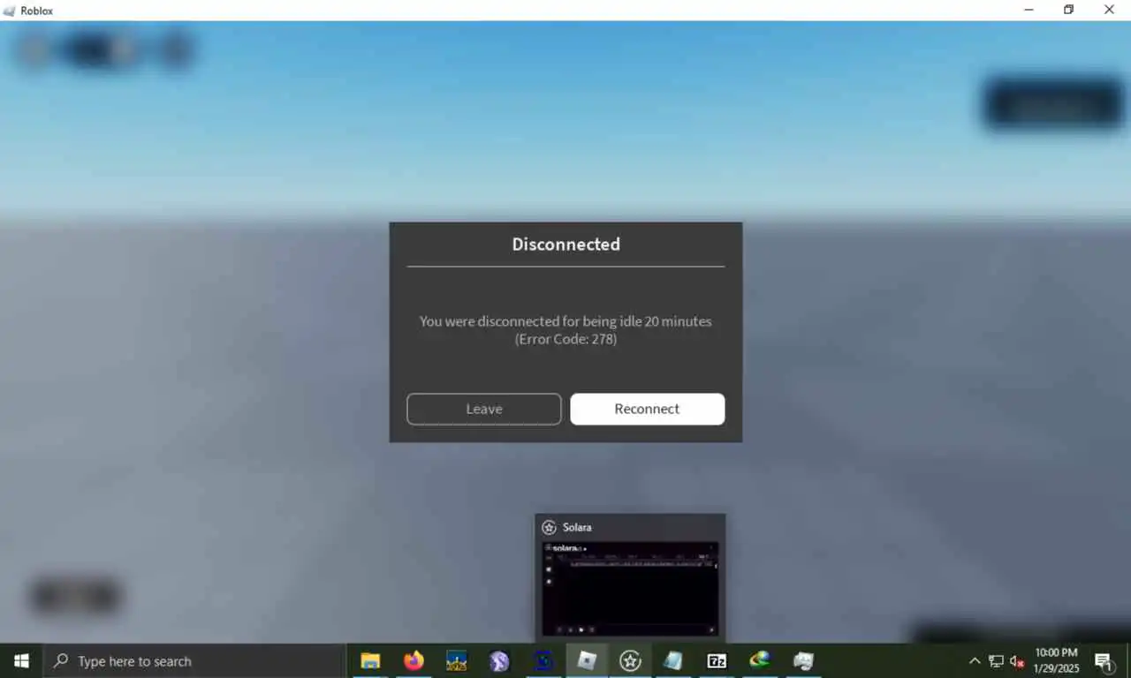Open File Explorer from the taskbar
The height and width of the screenshot is (678, 1131).
click(370, 661)
